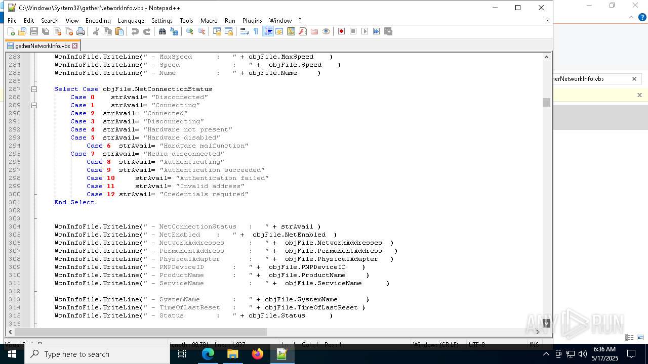Click the Paste toolbar icon
Image resolution: width=648 pixels, height=364 pixels.
[119, 31]
